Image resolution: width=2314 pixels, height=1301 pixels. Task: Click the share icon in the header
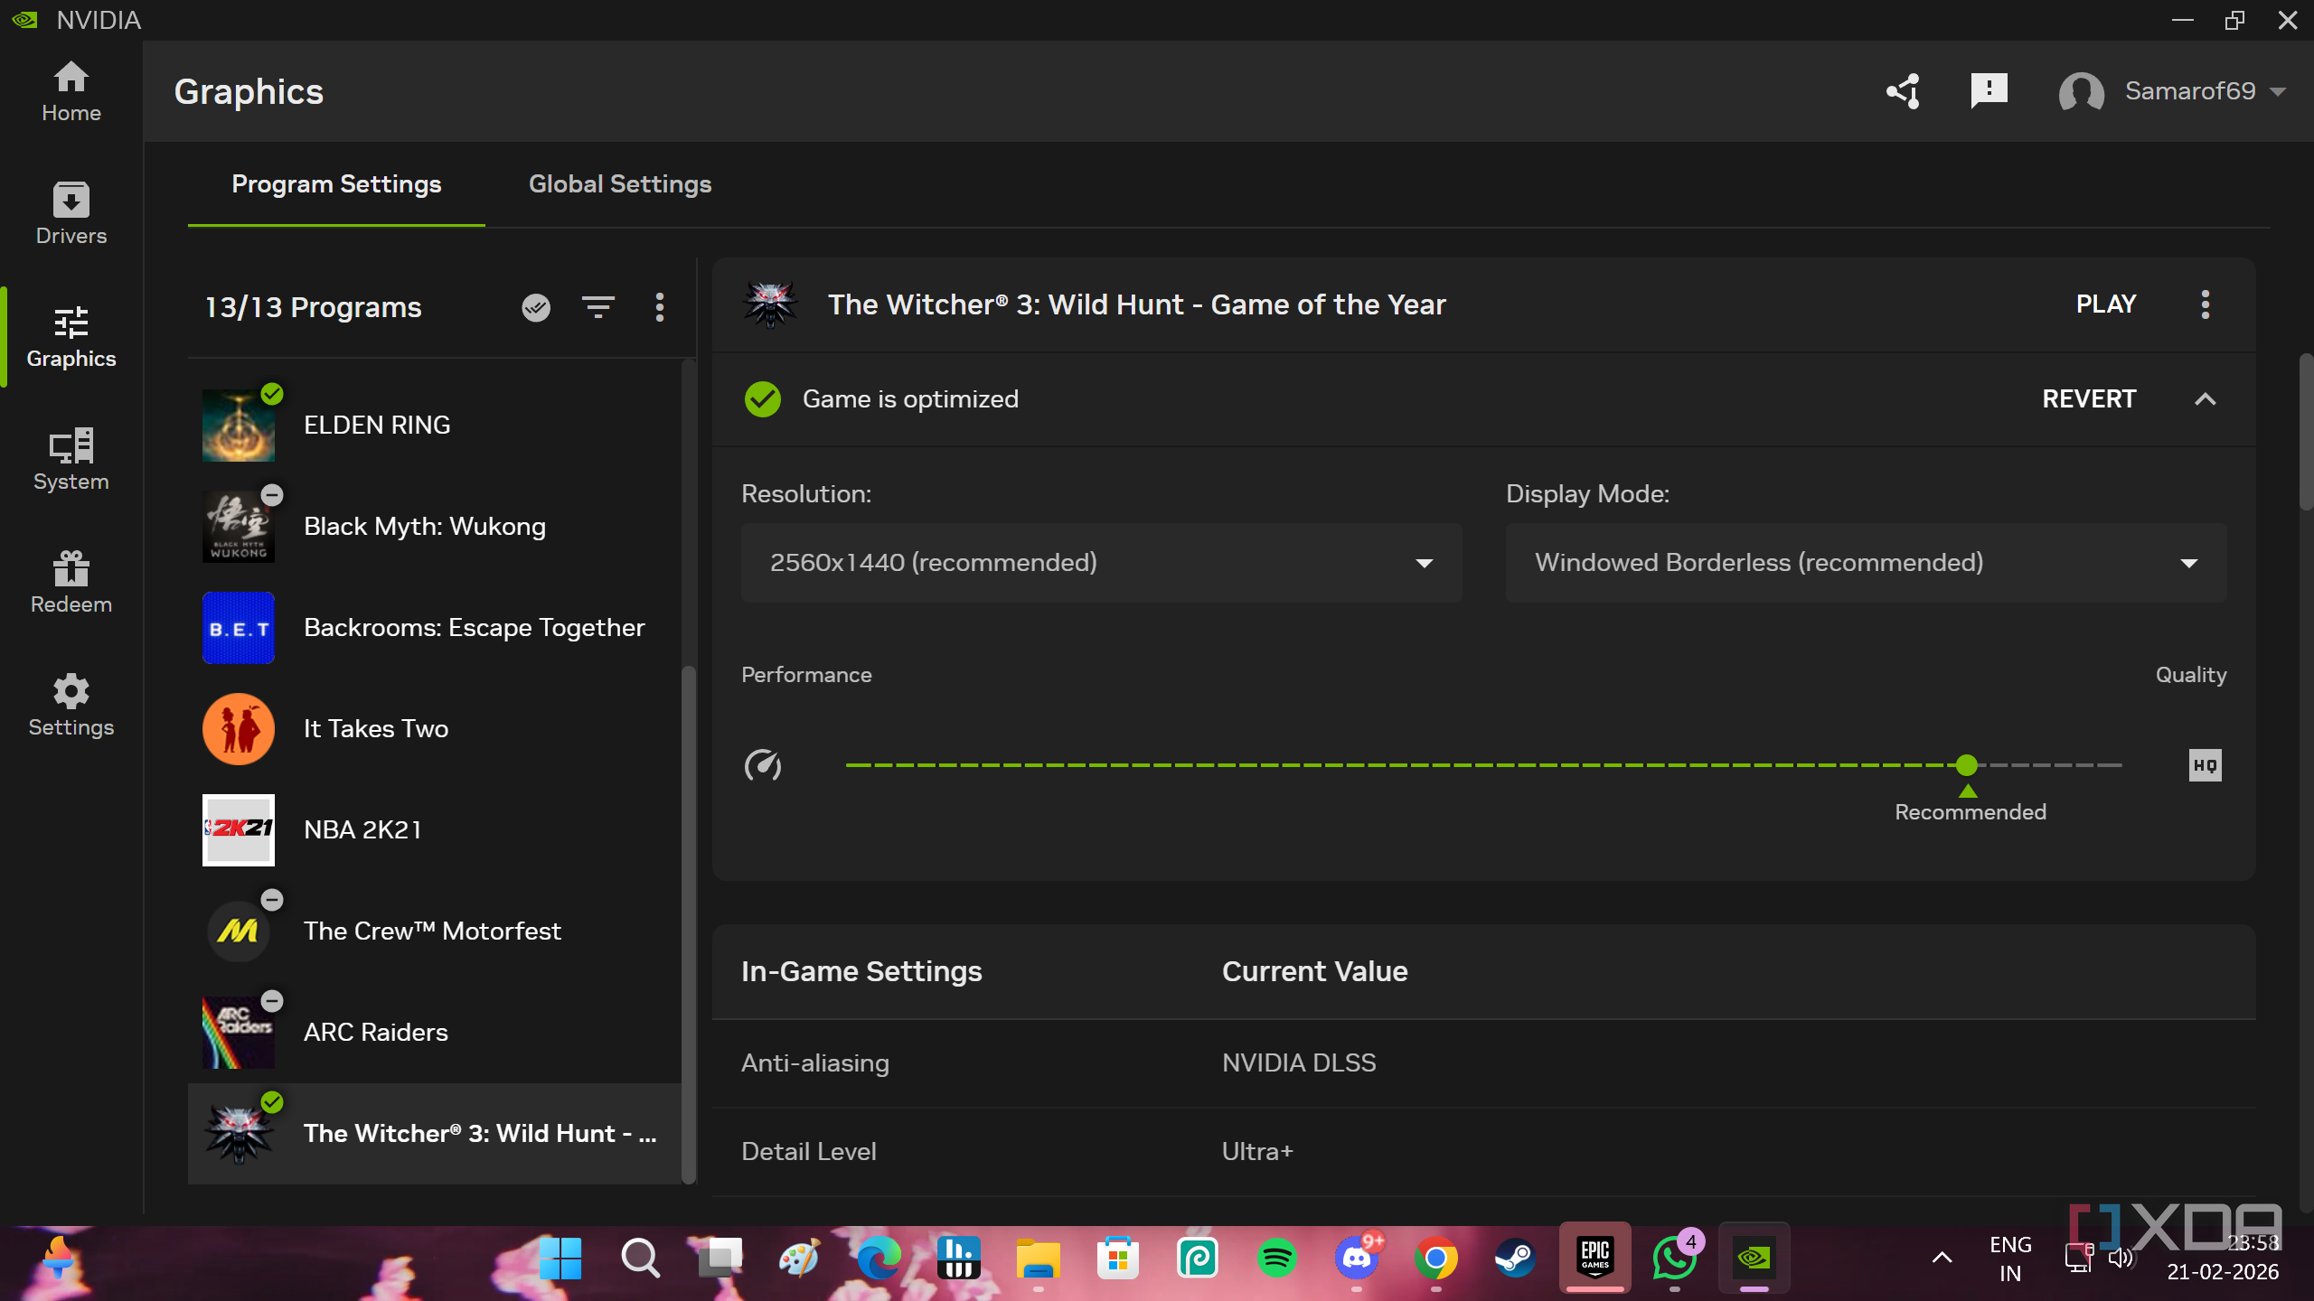point(1903,91)
